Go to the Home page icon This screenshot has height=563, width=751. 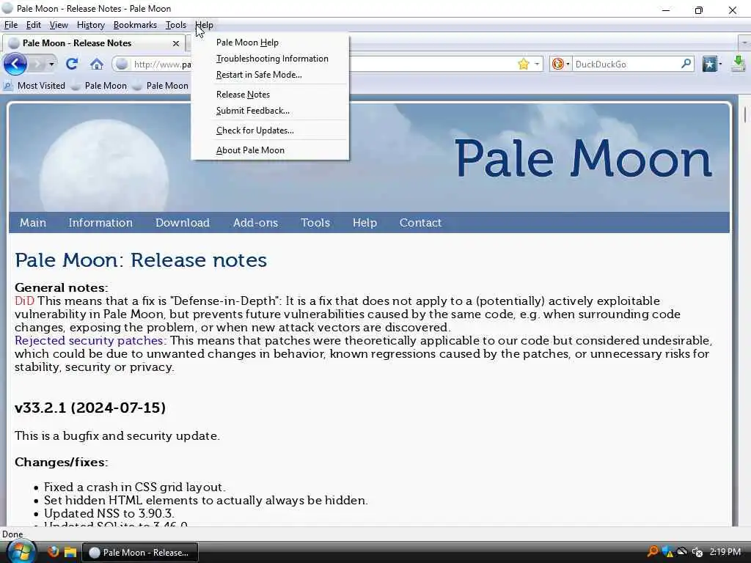97,64
